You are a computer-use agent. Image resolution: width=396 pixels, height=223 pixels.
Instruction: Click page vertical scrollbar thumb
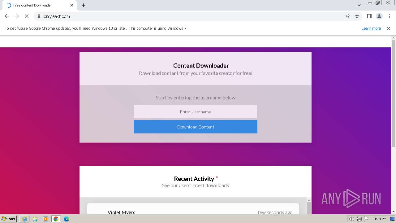point(394,93)
